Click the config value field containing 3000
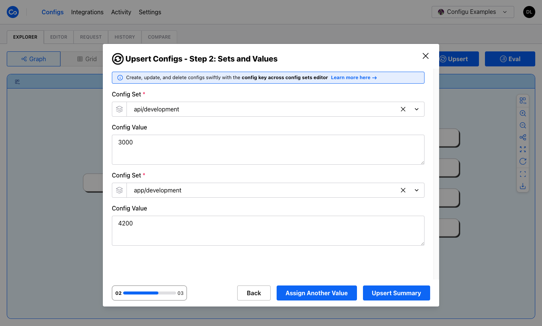This screenshot has height=326, width=542. [x=268, y=150]
